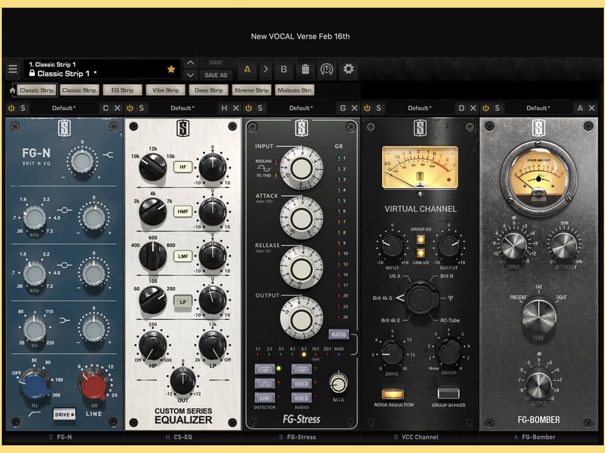
Task: Open the FG-Bomber Default preset dropdown
Action: 538,109
